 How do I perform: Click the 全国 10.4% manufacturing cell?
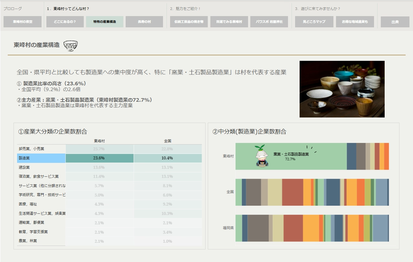[x=168, y=158]
